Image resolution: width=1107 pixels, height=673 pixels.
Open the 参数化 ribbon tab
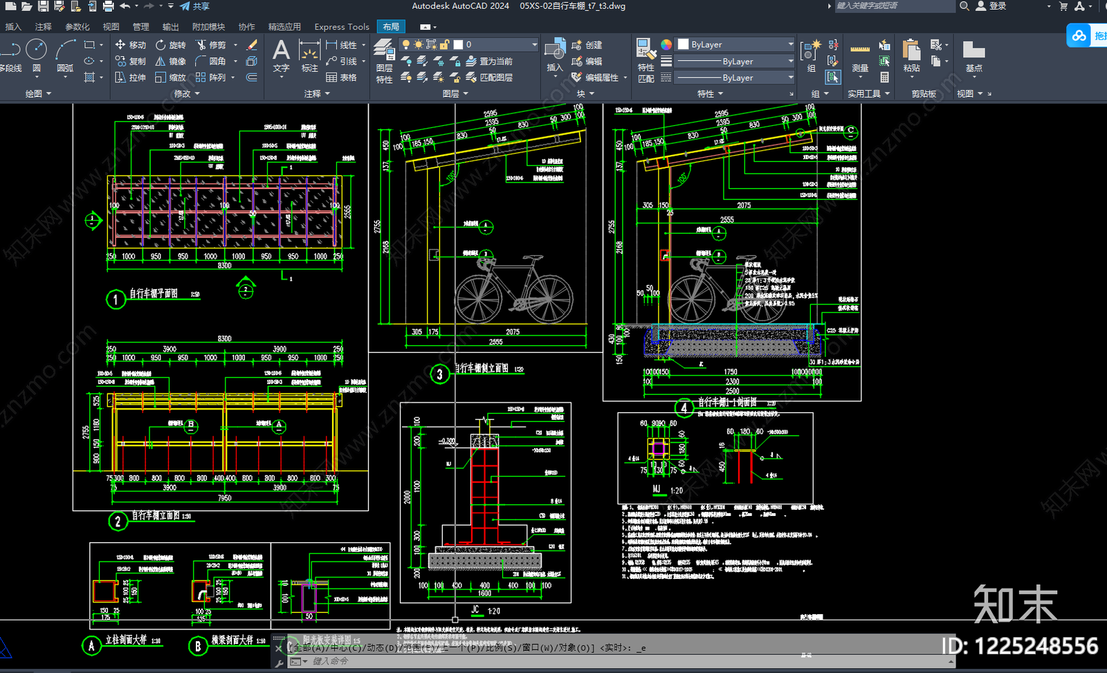[x=77, y=27]
